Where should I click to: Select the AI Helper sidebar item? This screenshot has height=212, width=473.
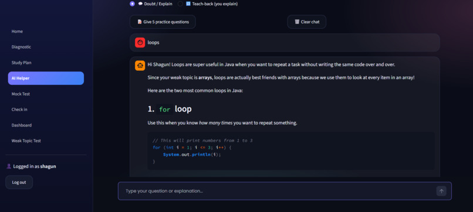(x=46, y=78)
